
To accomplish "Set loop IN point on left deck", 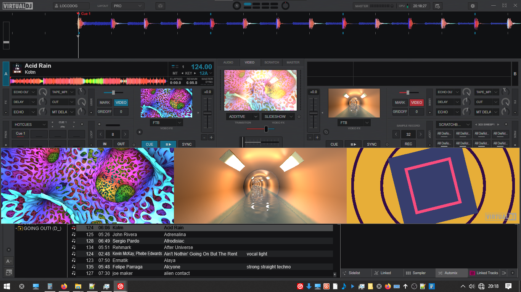I will [105, 144].
